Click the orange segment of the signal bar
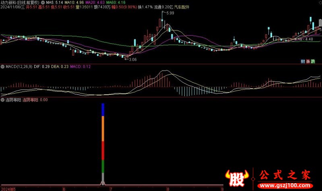 [103, 129]
